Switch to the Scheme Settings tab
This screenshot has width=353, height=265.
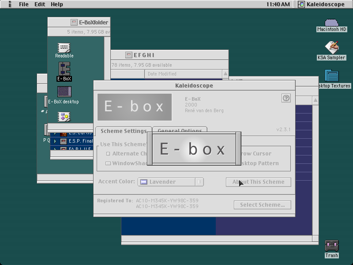124,131
